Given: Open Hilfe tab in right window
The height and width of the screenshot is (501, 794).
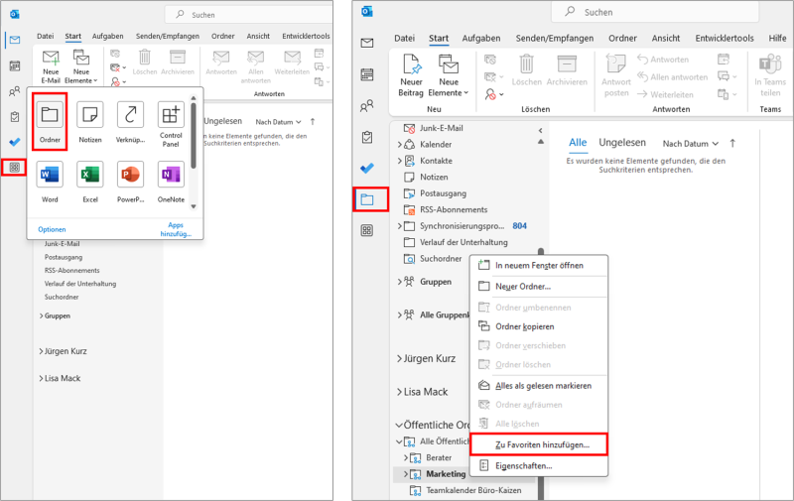Looking at the screenshot, I should coord(777,38).
